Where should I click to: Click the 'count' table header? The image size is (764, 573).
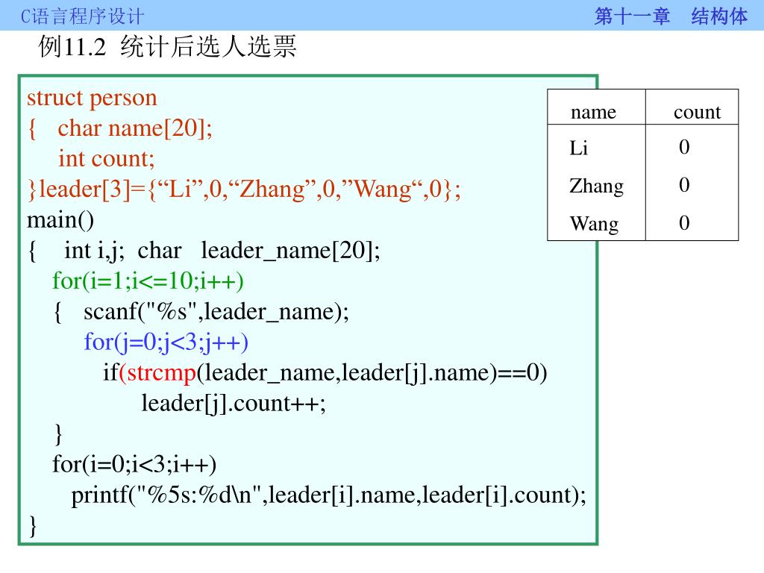point(698,112)
